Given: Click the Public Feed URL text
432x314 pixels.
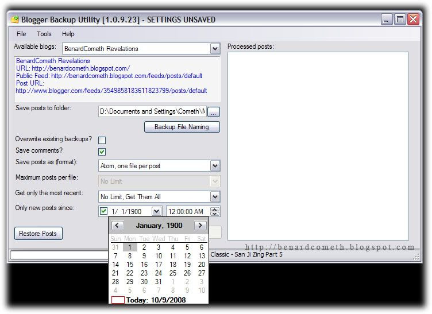Looking at the screenshot, I should coord(109,76).
